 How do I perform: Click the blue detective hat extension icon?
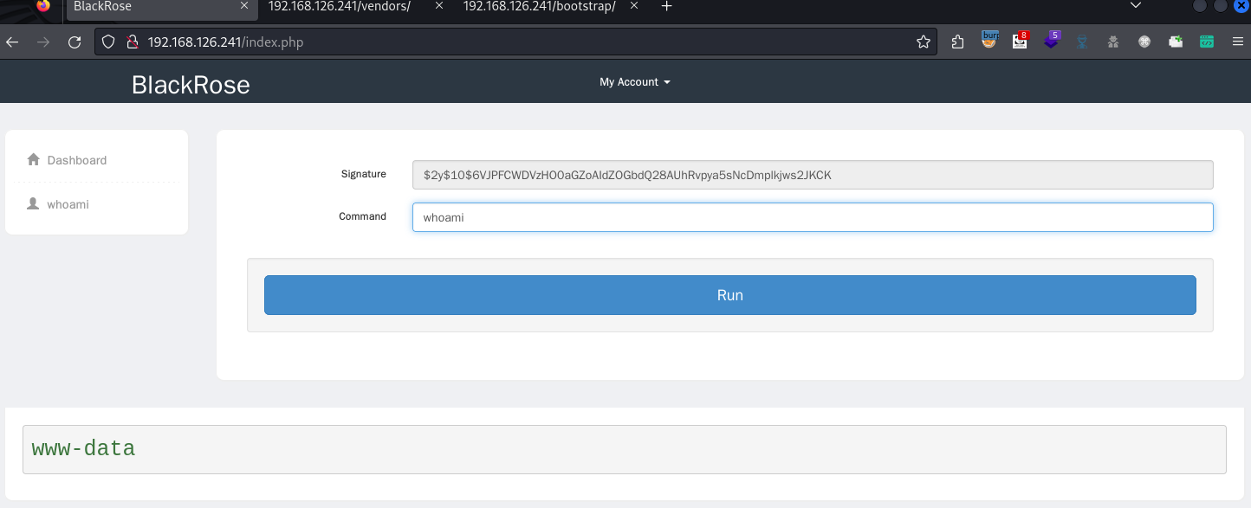[x=1082, y=42]
